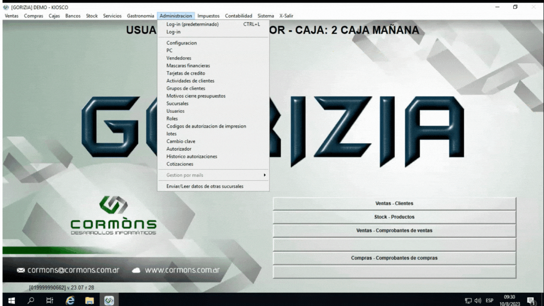This screenshot has height=306, width=544.
Task: Switch ESP keyboard language indicator
Action: pos(489,301)
